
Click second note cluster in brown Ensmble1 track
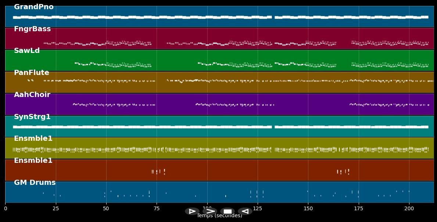[343, 172]
